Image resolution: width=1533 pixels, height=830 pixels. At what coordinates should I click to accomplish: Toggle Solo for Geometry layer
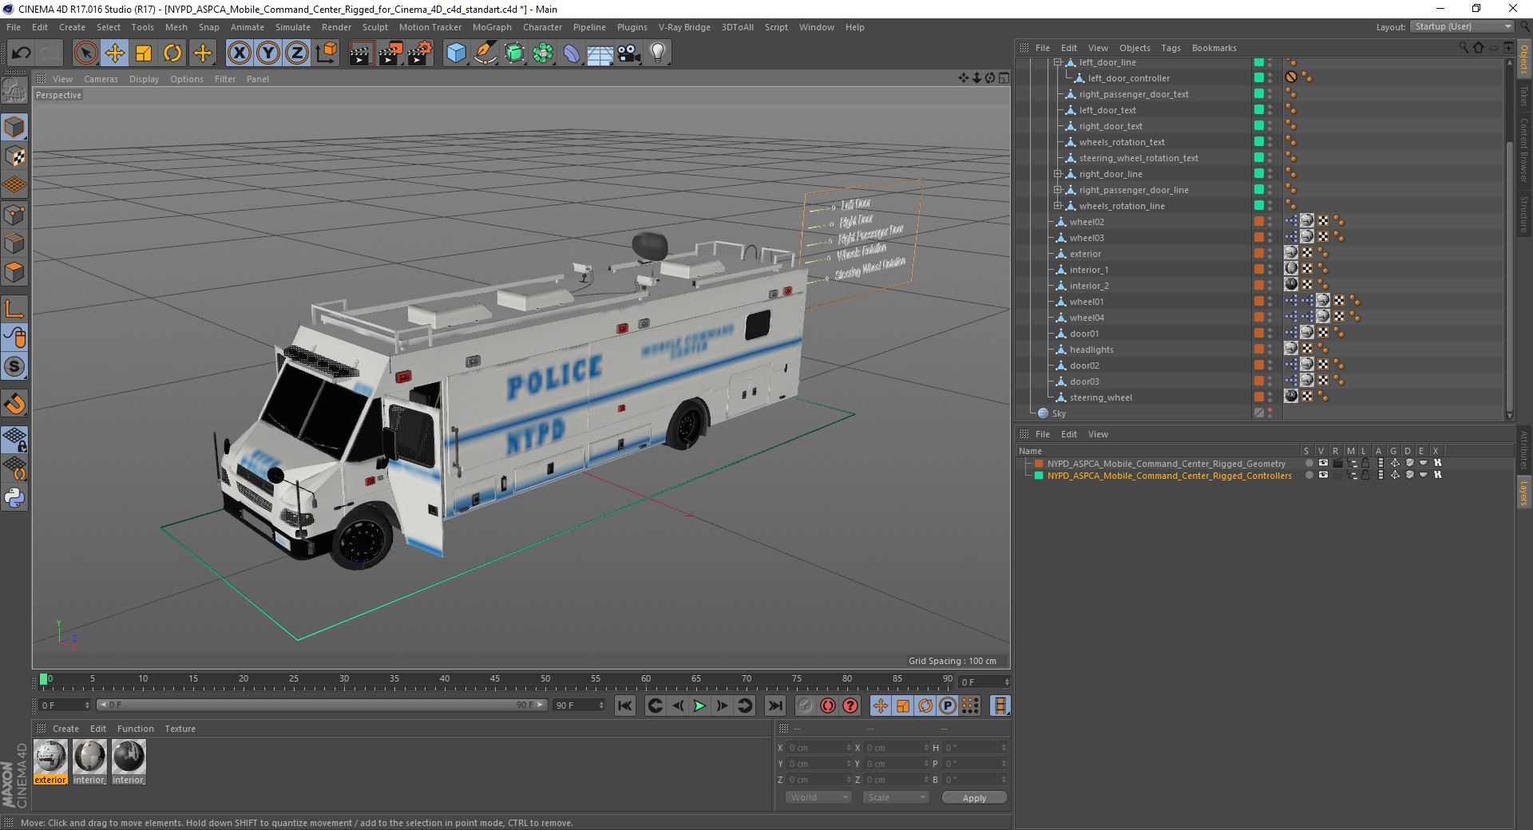click(1308, 463)
